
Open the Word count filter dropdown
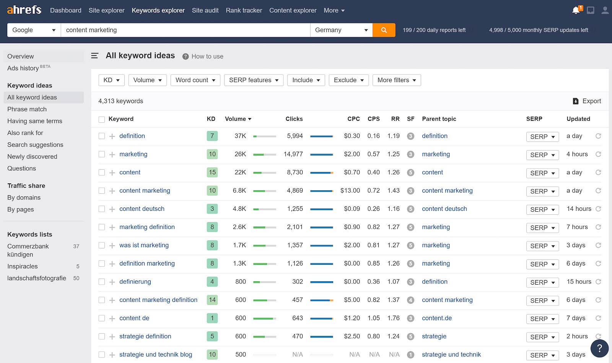point(195,80)
